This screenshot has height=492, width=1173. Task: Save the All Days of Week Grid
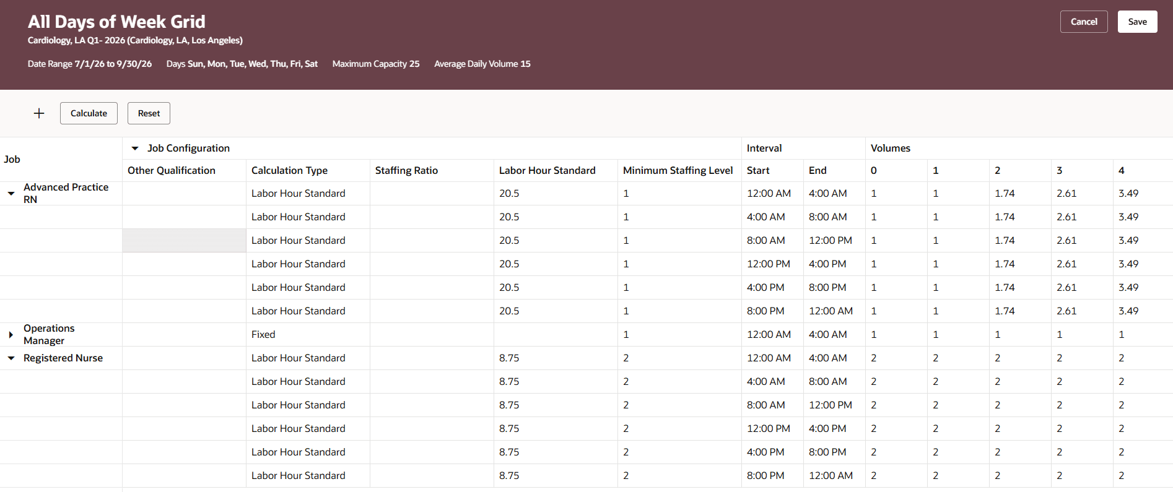click(1137, 22)
